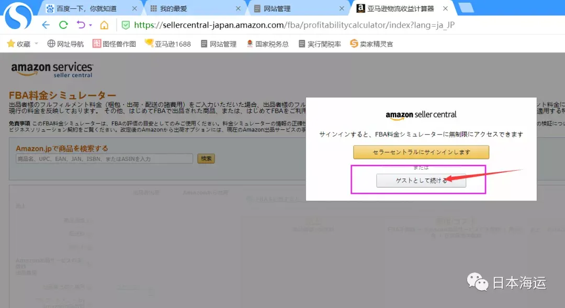Go to home page icon

pos(104,25)
